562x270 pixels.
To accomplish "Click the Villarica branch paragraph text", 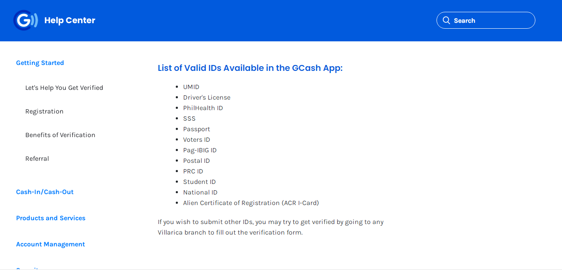I will point(270,227).
